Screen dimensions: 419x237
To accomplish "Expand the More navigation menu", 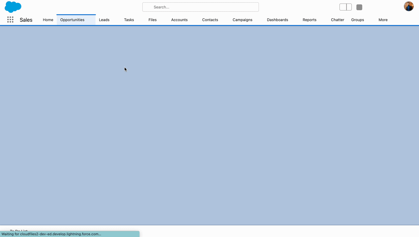I will [x=383, y=20].
